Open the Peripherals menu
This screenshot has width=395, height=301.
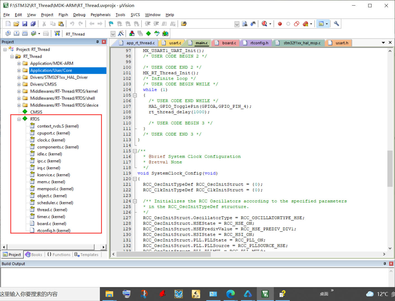[100, 15]
